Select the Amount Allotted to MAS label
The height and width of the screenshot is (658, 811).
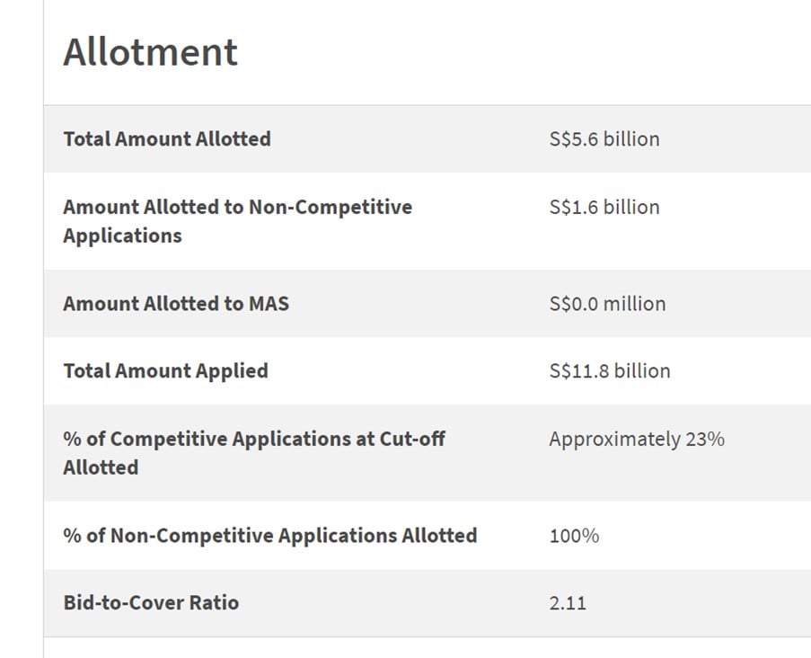pyautogui.click(x=176, y=303)
